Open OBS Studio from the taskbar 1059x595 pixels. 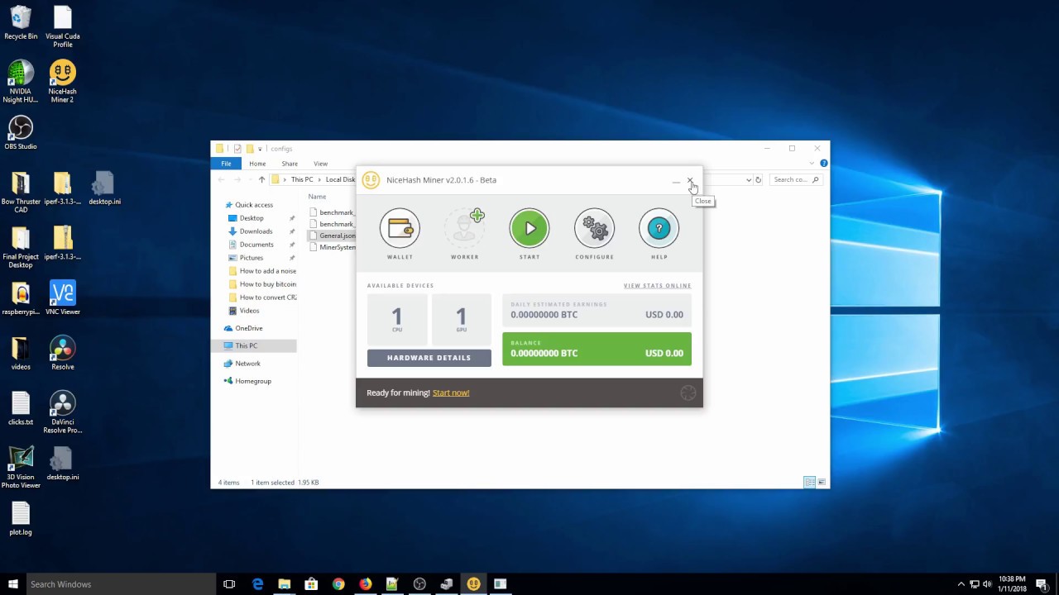tap(419, 584)
